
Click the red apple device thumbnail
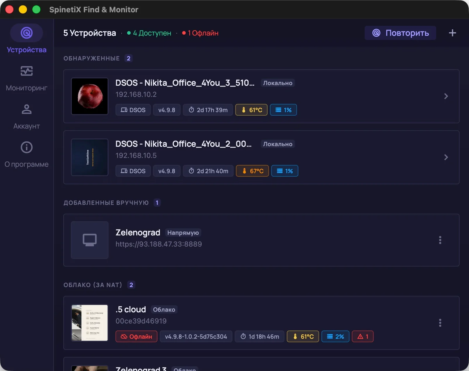tap(90, 96)
